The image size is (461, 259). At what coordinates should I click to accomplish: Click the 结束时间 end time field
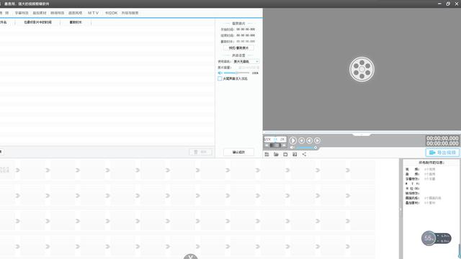(246, 35)
